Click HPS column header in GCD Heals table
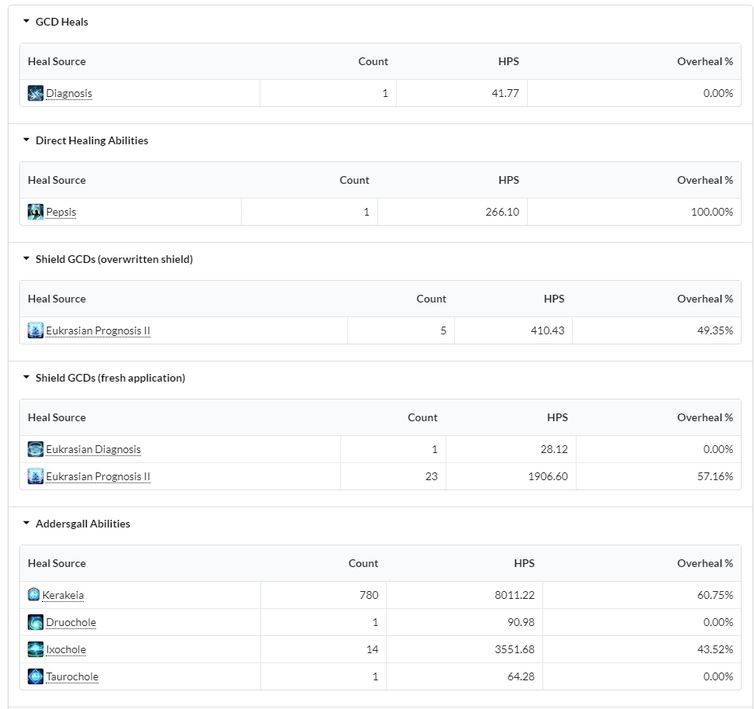 508,61
